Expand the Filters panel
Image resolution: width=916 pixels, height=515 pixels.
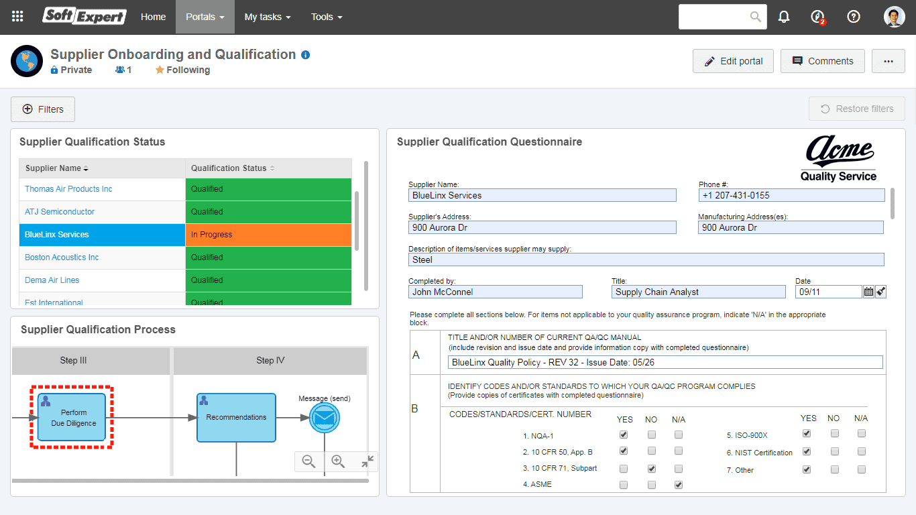point(43,109)
